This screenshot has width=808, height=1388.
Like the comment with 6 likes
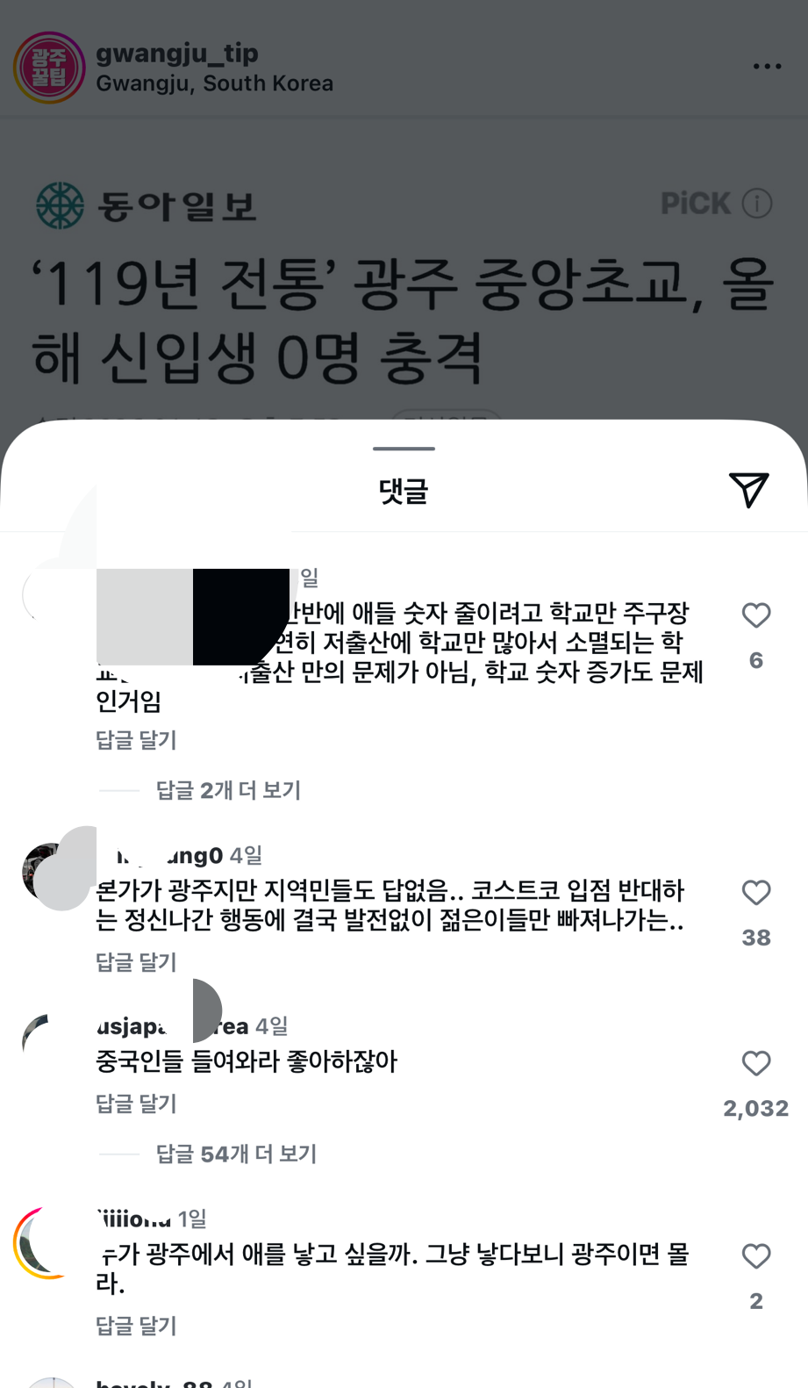(x=756, y=615)
